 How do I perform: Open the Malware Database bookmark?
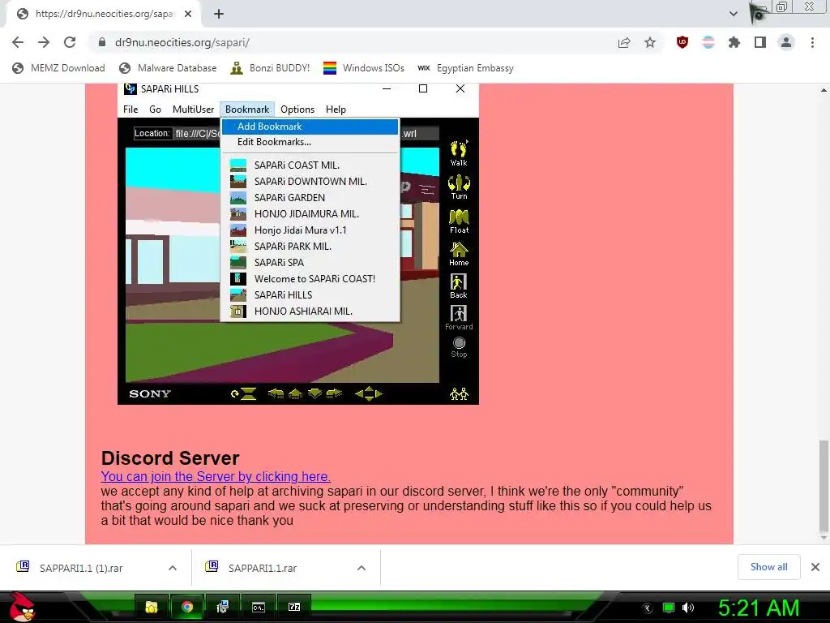click(169, 68)
